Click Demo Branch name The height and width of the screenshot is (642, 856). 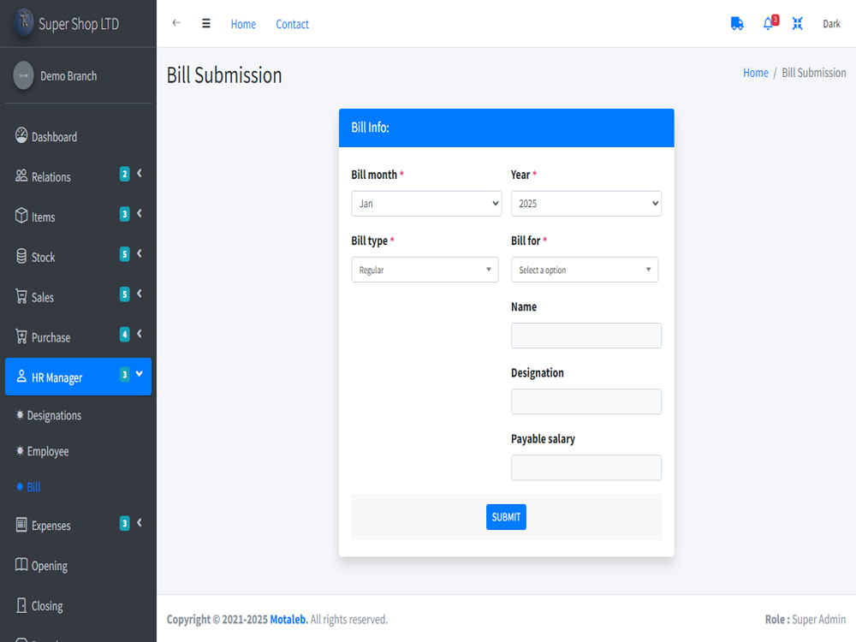[68, 76]
